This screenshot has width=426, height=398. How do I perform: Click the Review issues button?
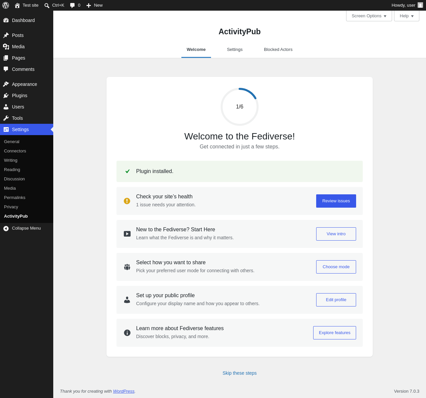click(x=336, y=201)
